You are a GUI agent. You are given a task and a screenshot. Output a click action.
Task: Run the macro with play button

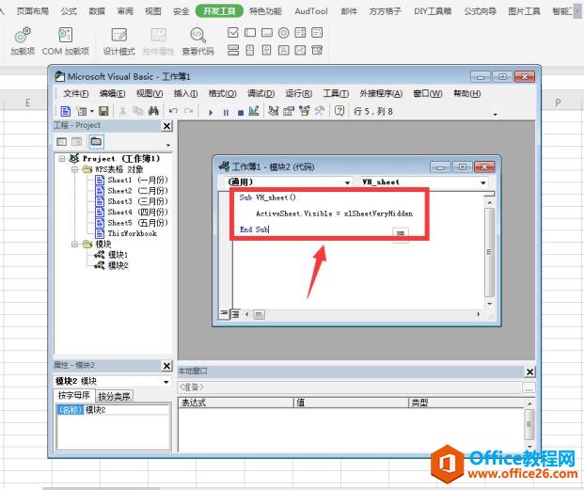[211, 112]
